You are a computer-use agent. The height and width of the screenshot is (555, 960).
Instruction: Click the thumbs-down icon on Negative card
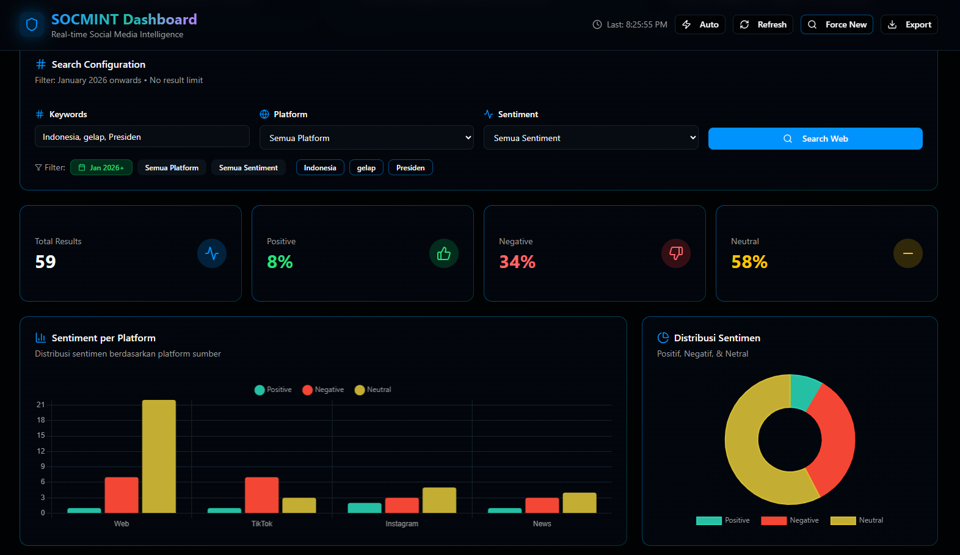[676, 253]
